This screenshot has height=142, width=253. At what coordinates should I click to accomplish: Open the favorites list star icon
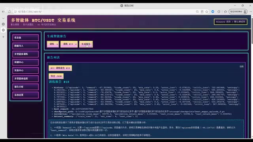(x=225, y=11)
